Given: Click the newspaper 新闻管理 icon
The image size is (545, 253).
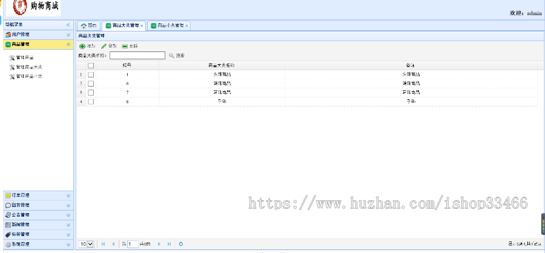Looking at the screenshot, I should pyautogui.click(x=8, y=225).
